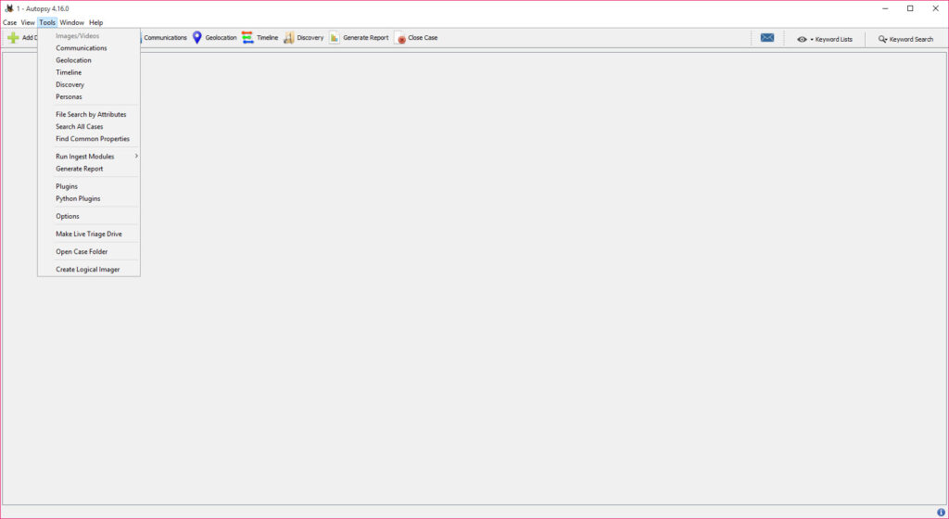This screenshot has width=949, height=519.
Task: Click the Close Case toolbar label
Action: point(423,37)
